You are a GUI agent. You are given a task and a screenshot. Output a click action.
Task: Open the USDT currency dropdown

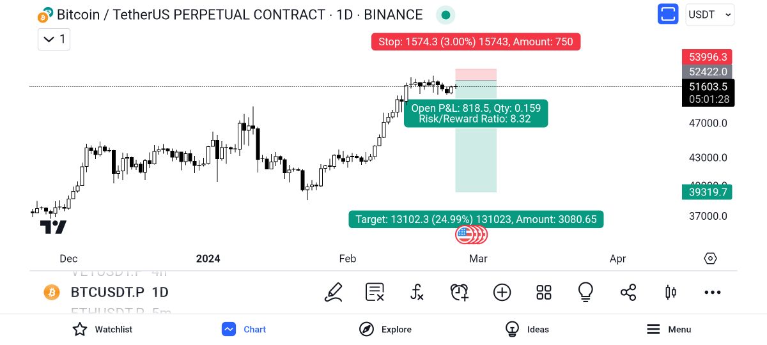tap(710, 14)
